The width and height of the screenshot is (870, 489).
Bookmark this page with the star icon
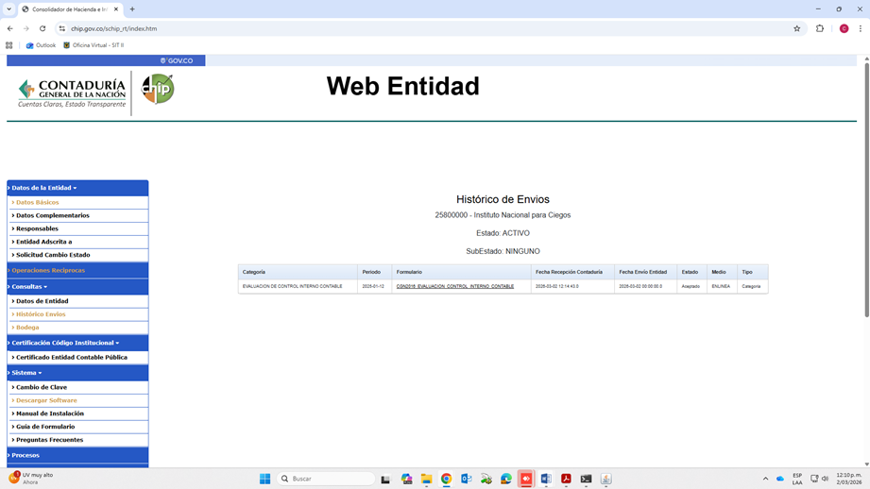point(796,28)
